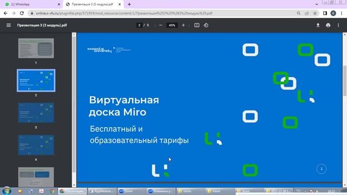Reload the current page
Viewport: 347px width, 195px height.
pyautogui.click(x=22, y=13)
